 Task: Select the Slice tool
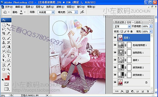coord(8,33)
